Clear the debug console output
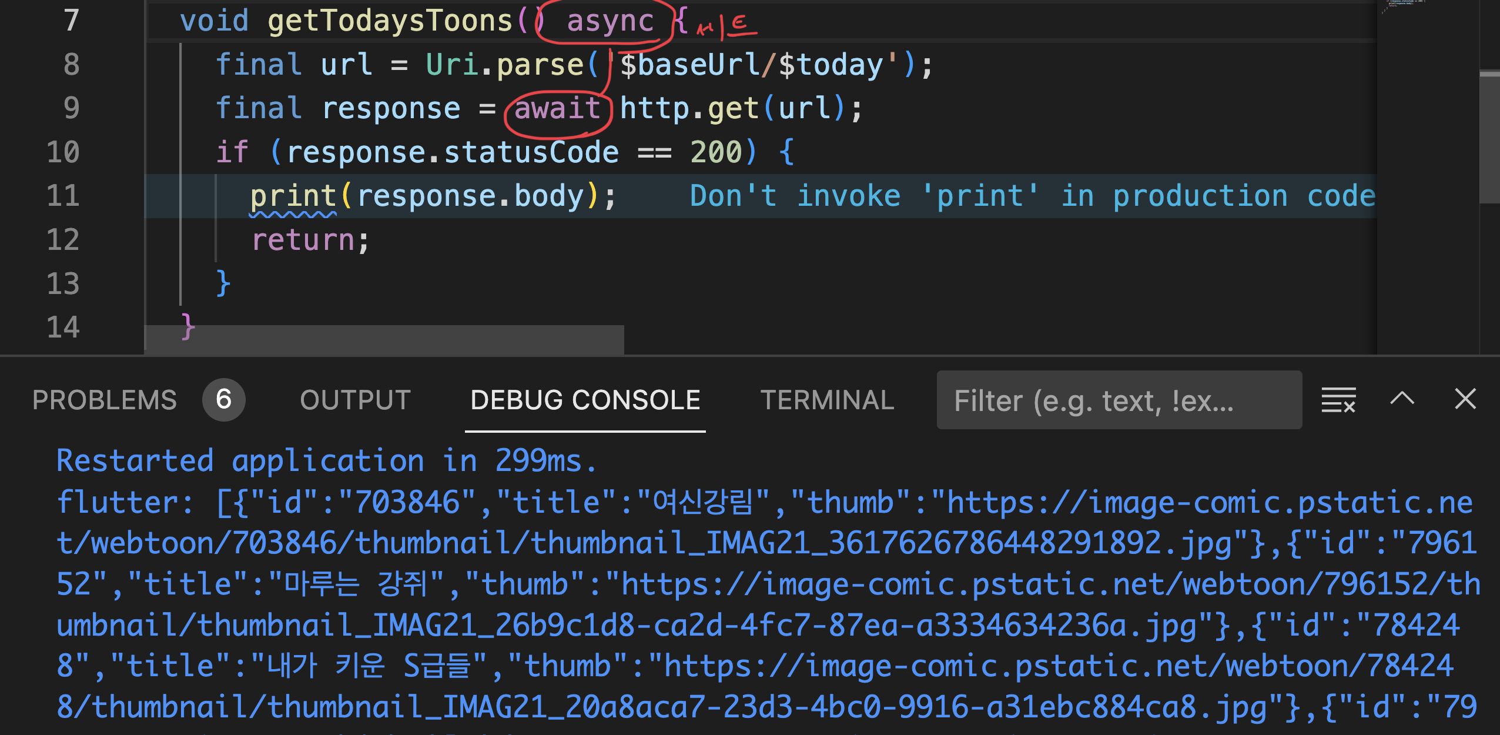 tap(1338, 400)
